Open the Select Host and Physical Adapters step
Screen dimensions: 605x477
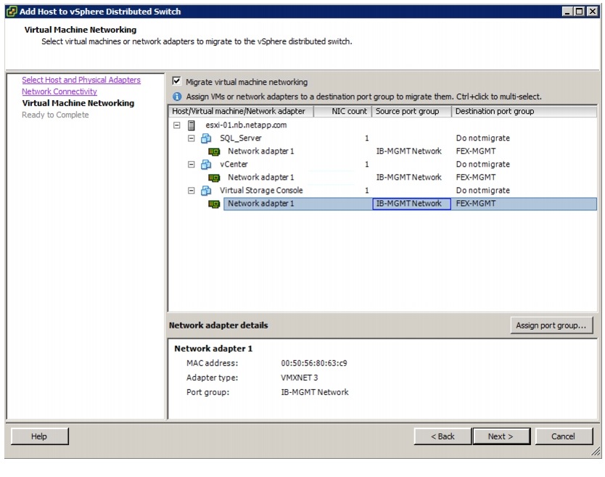click(x=81, y=80)
